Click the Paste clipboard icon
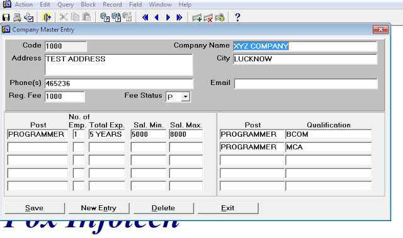The image size is (403, 238). [87, 17]
